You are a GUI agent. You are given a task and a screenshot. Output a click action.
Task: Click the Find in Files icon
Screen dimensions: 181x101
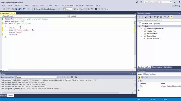pos(75,9)
